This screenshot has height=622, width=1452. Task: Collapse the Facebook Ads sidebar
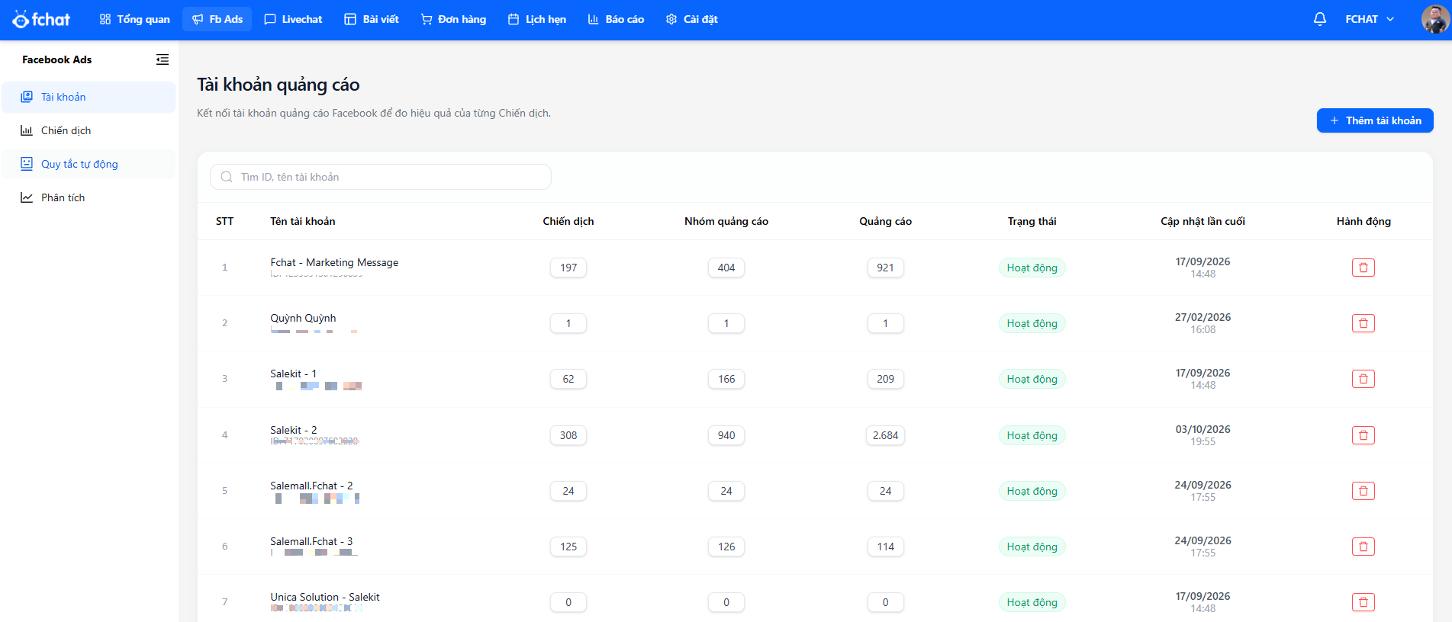163,59
